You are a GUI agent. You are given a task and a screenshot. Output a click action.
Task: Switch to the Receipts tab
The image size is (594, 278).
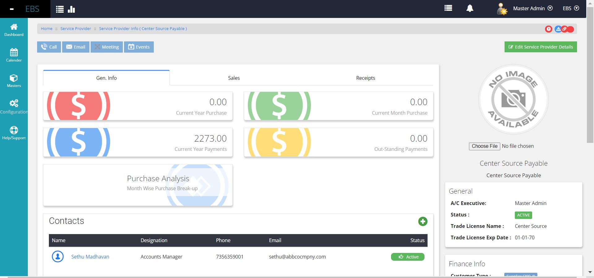[365, 78]
